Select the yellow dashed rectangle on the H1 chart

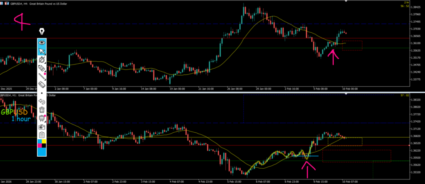[344, 141]
